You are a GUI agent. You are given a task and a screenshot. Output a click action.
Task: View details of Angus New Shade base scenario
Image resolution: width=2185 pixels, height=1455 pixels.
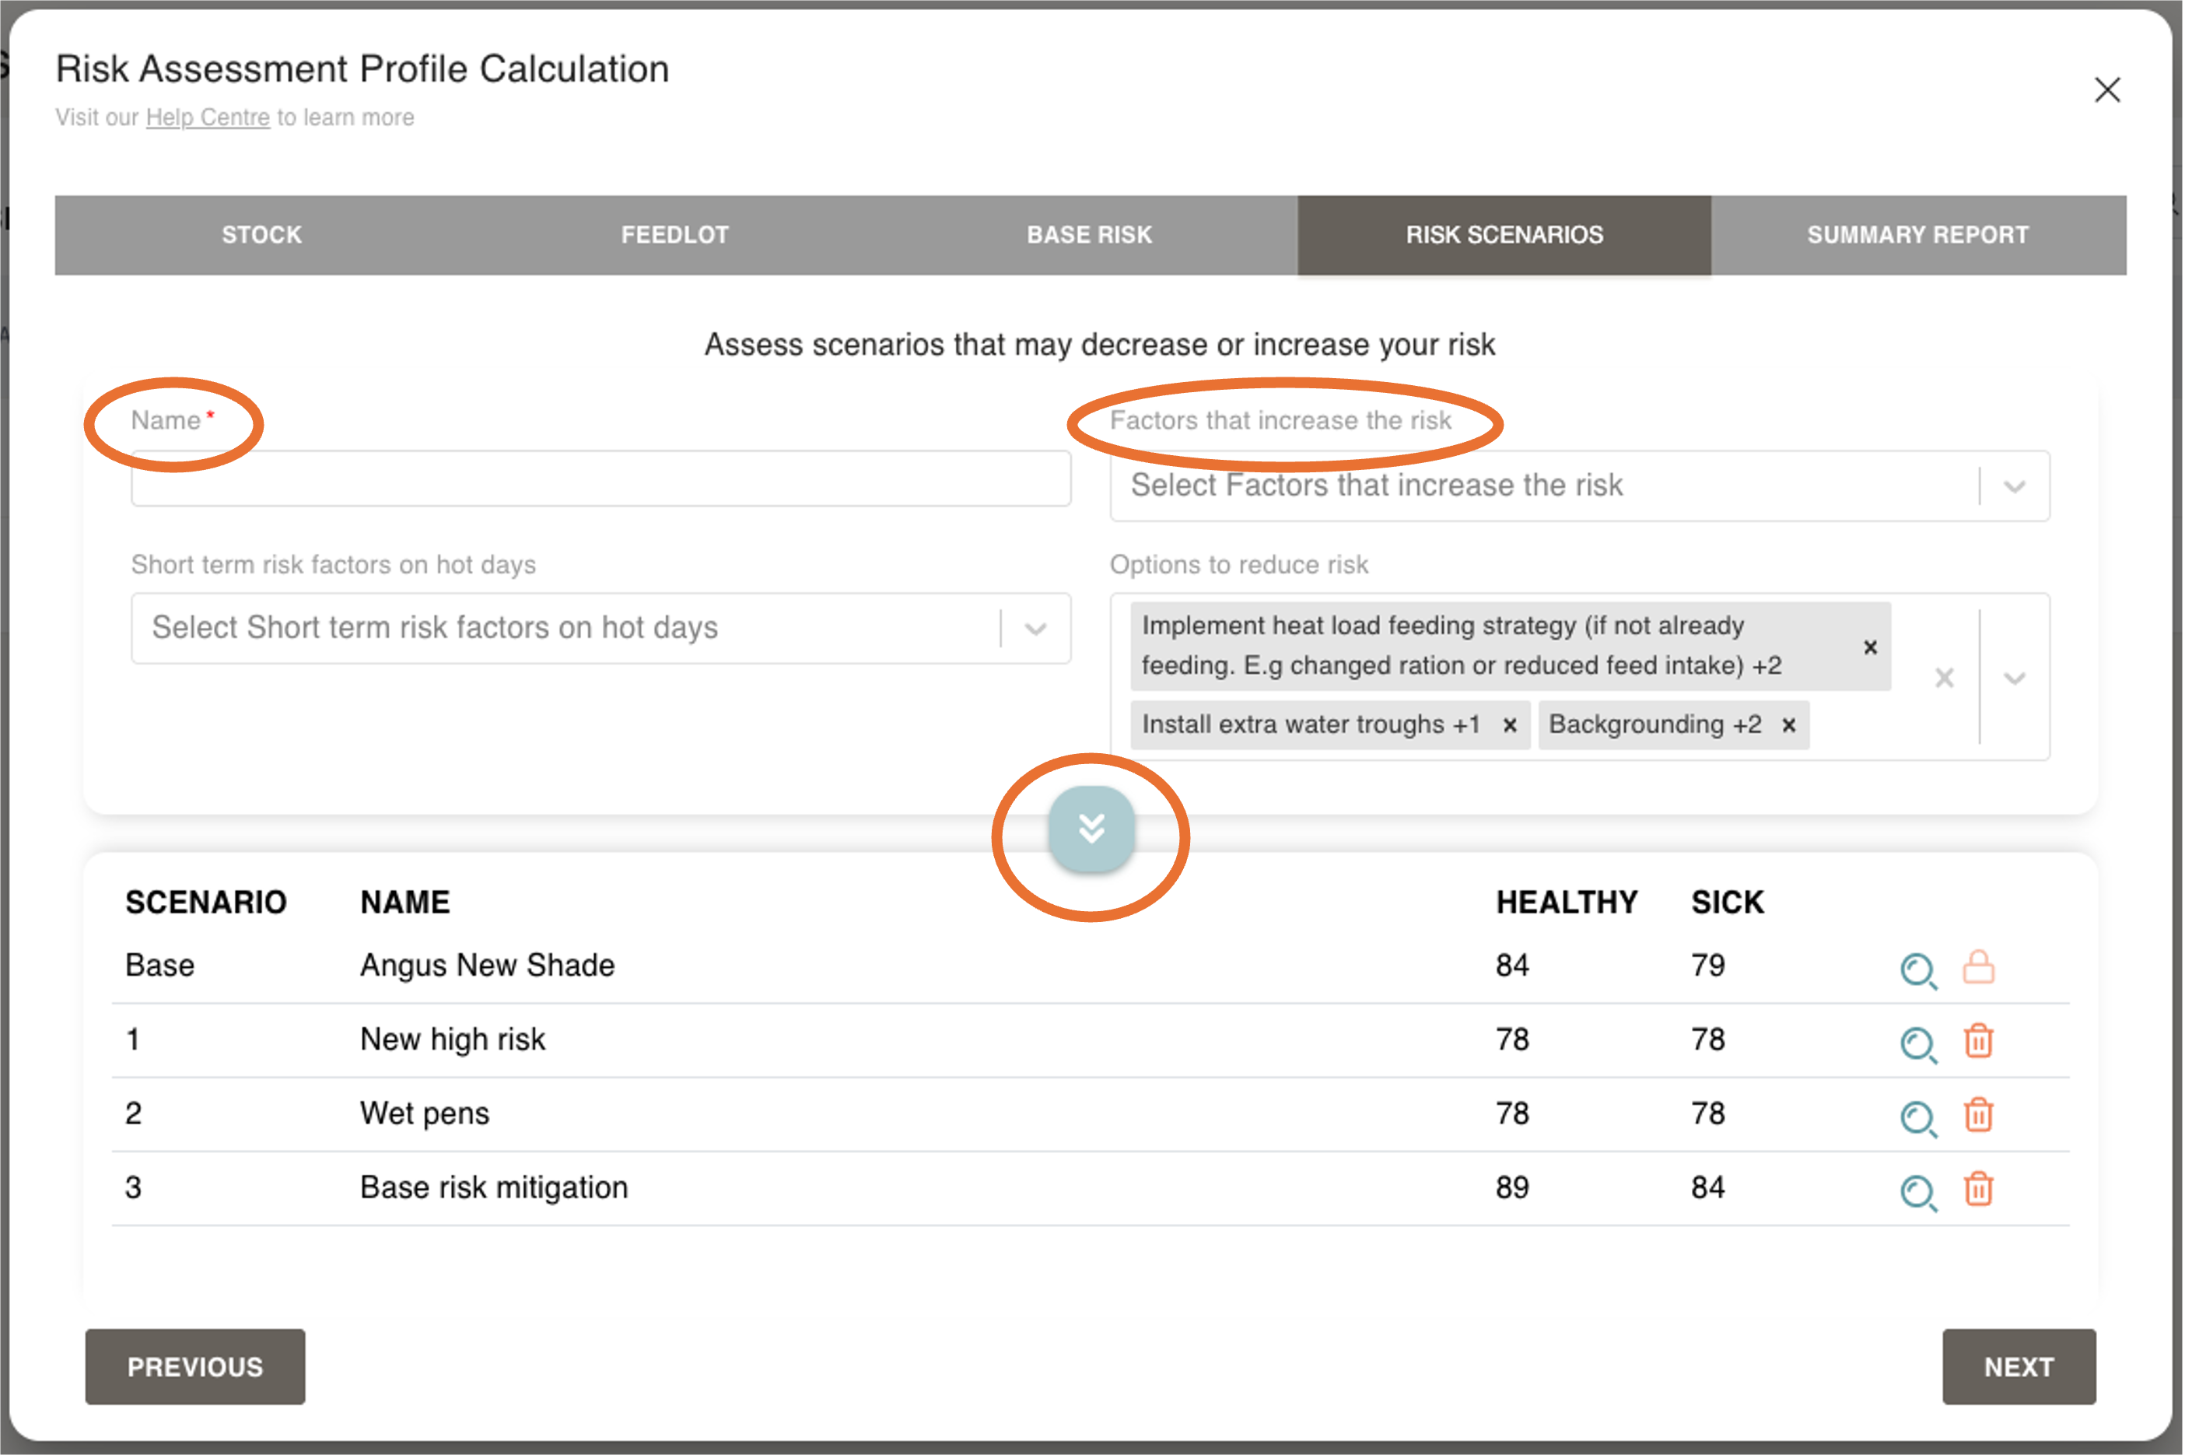pyautogui.click(x=1917, y=969)
